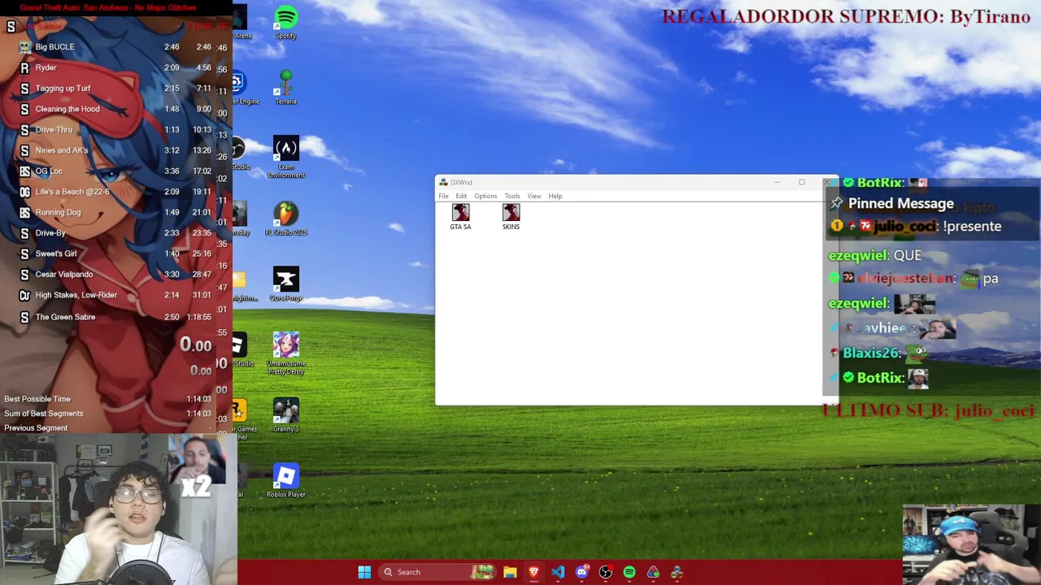This screenshot has width=1041, height=585.
Task: Open Visual Studio Code from taskbar
Action: pyautogui.click(x=557, y=572)
